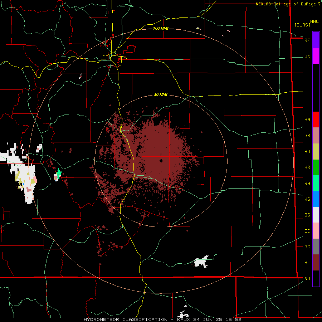322x322 pixels.
Task: Click the RF purple color swatch
Action: coord(316,40)
